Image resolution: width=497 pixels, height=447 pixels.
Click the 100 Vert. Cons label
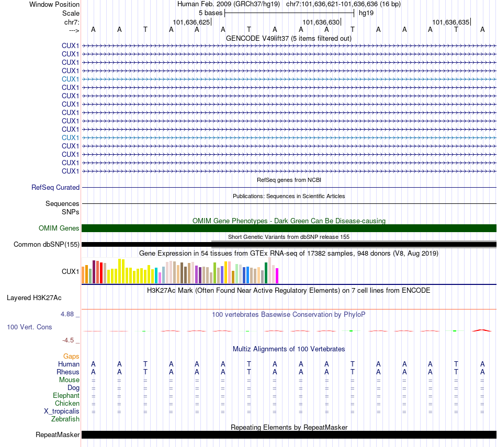29,327
